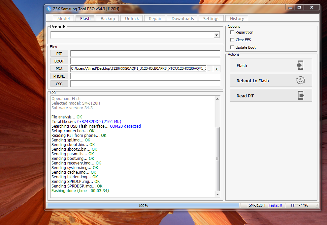Click the 100% progress bar
Viewport: 327px width, 225px height.
tap(143, 206)
